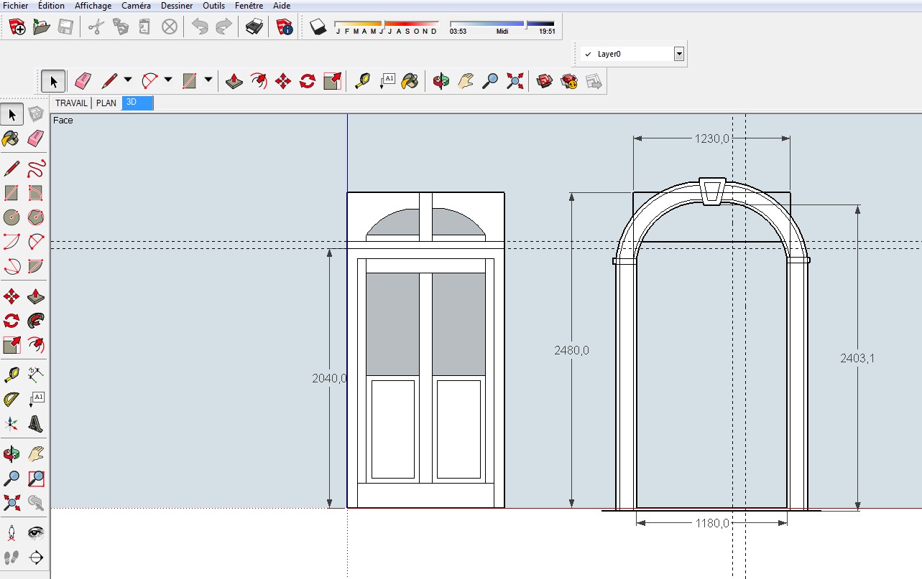This screenshot has height=579, width=922.
Task: Open the Outils menu
Action: 214,6
